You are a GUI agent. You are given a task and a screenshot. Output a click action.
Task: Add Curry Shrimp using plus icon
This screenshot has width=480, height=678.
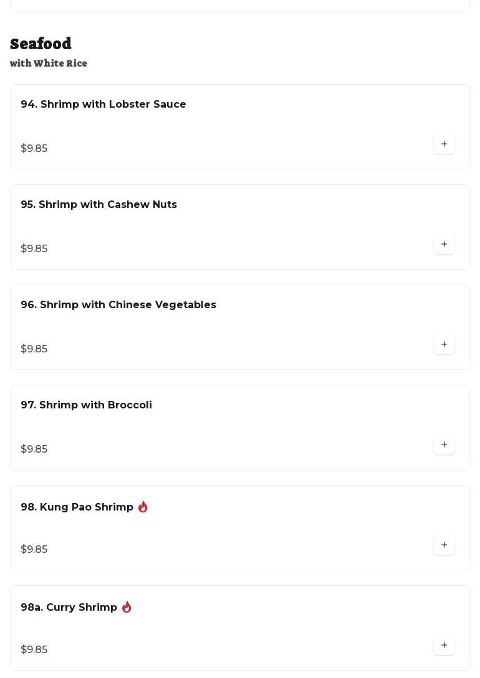[x=444, y=646]
